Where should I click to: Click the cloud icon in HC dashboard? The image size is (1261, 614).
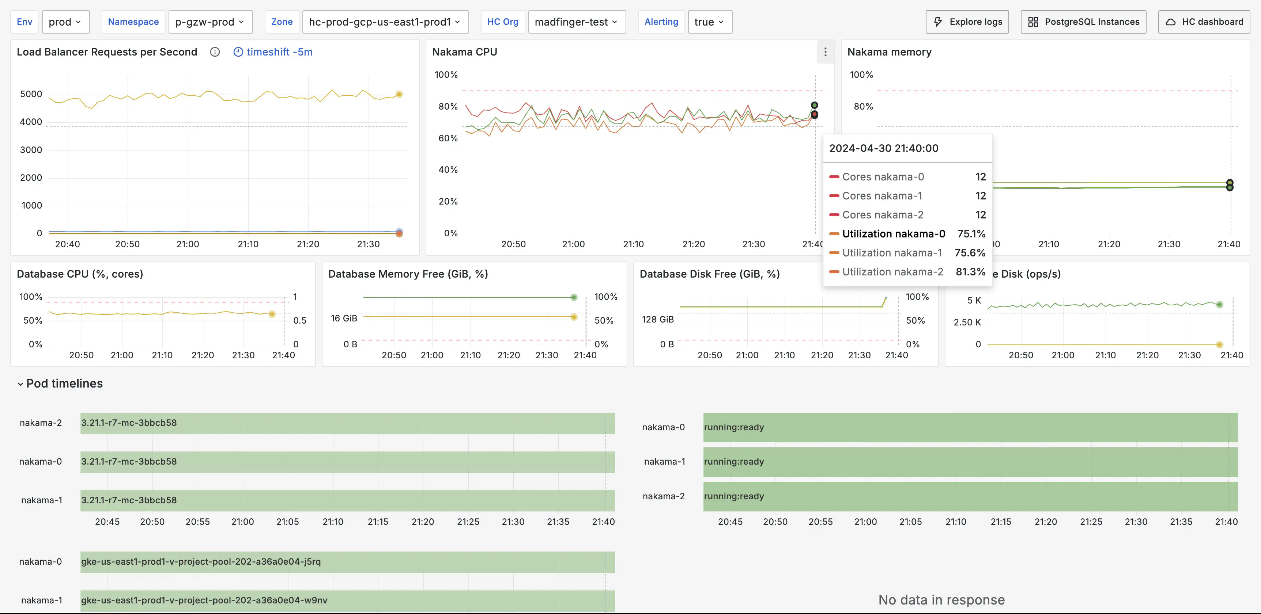coord(1170,22)
